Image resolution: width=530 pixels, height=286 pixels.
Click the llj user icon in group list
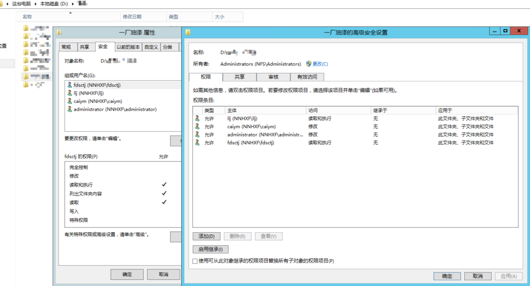[69, 93]
